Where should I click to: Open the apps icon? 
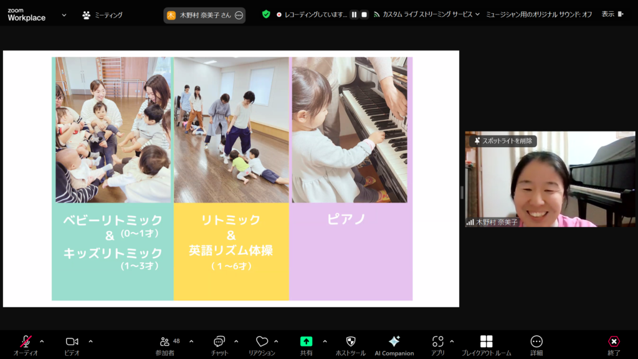(437, 342)
